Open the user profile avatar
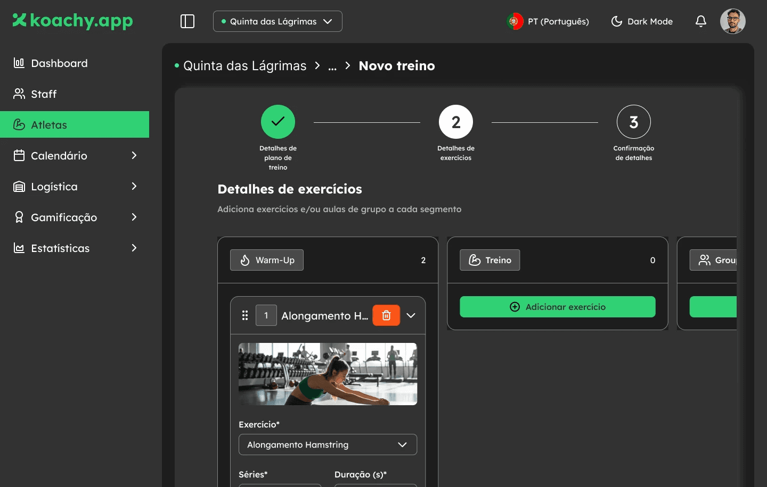 733,21
